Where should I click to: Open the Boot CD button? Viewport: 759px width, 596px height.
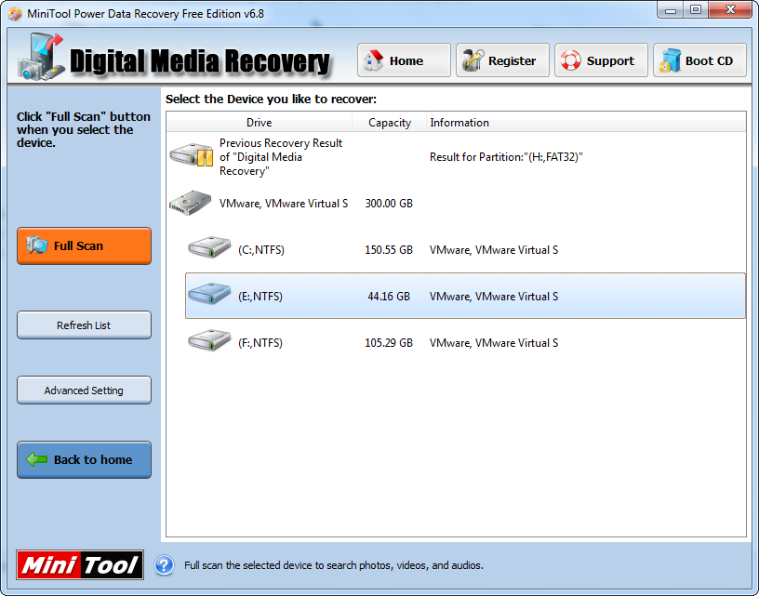click(x=700, y=60)
